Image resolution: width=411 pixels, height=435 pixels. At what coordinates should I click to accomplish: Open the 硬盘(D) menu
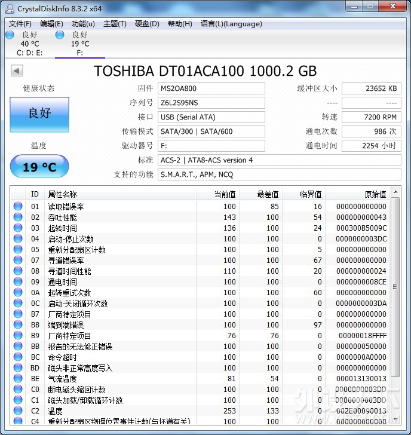147,24
